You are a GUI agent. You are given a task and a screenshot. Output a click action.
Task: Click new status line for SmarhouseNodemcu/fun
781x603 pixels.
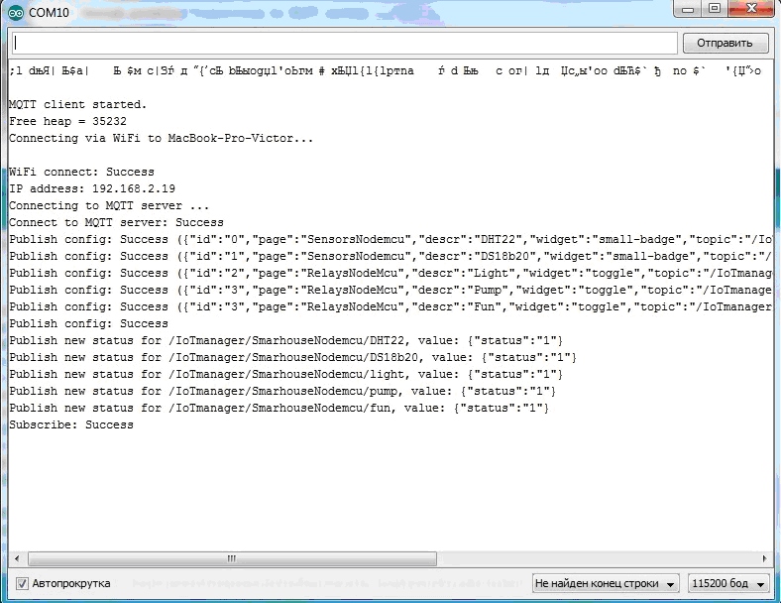279,409
